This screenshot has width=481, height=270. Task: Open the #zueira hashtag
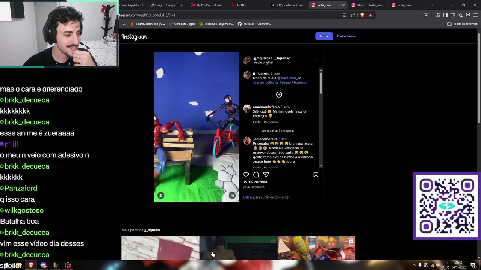point(285,82)
